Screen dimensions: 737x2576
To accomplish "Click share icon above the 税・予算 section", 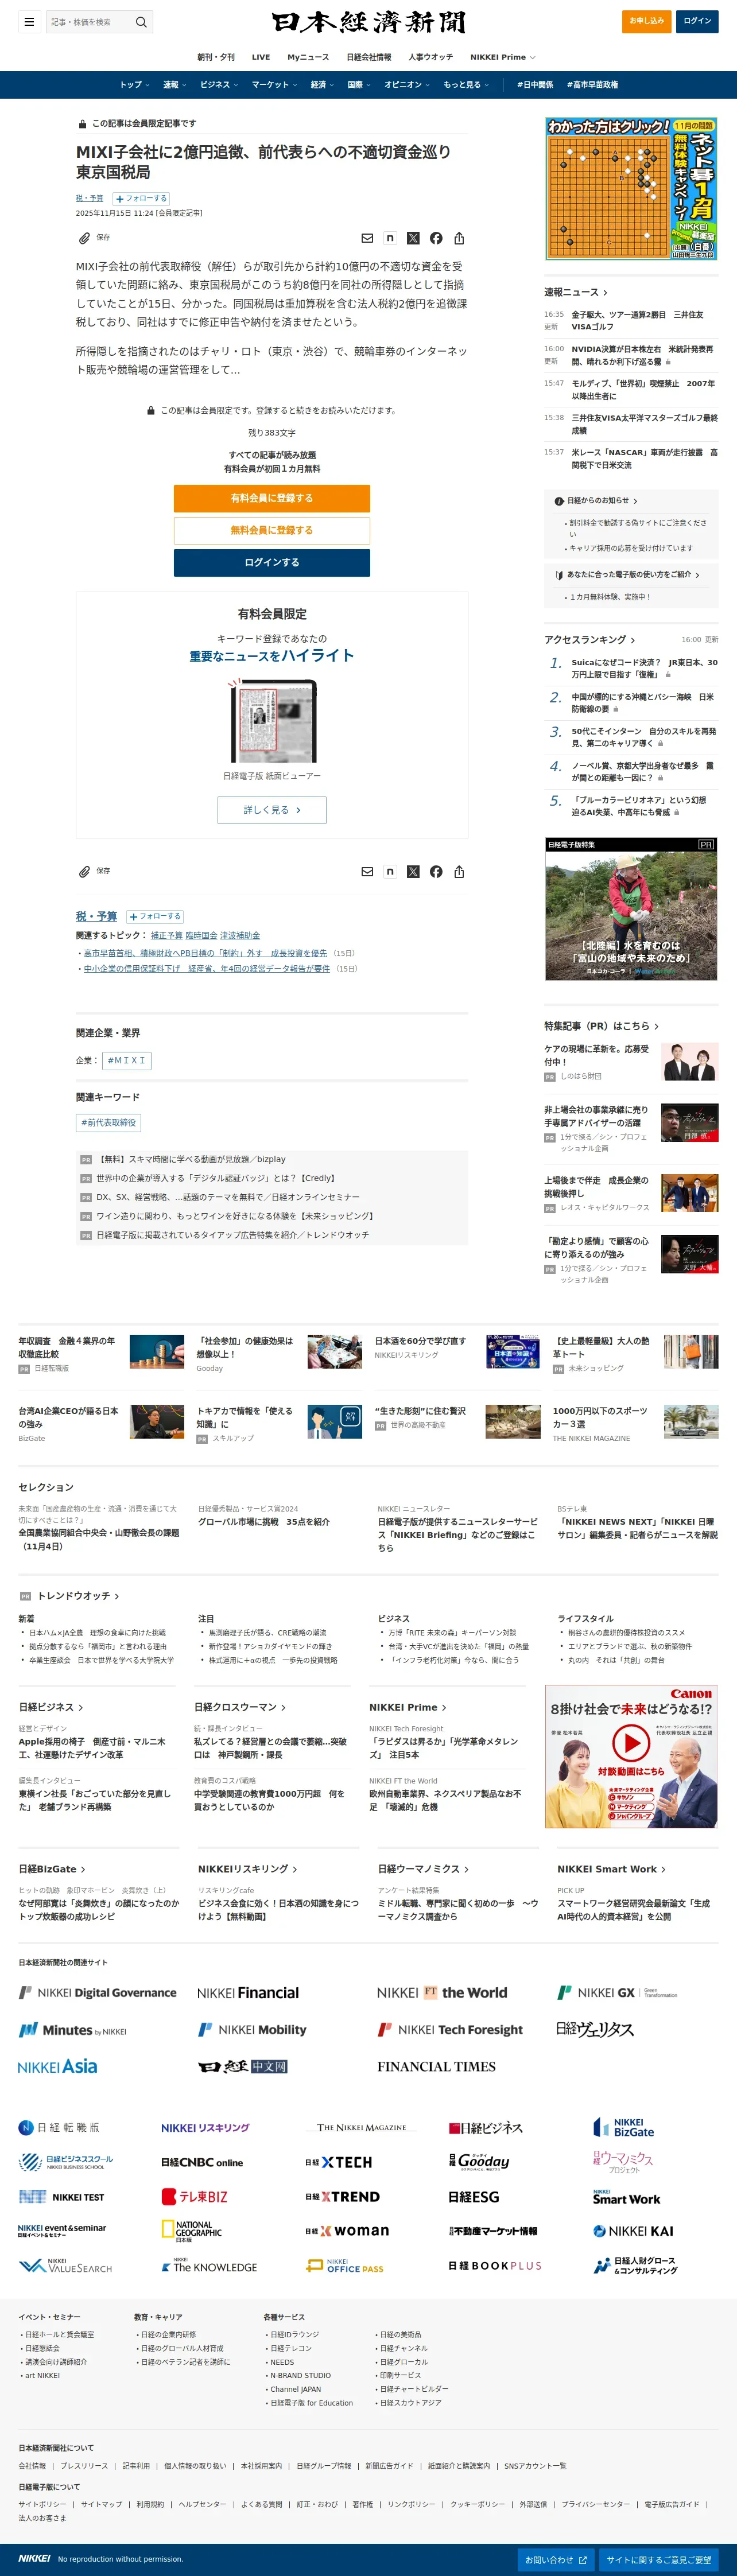I will [x=459, y=872].
